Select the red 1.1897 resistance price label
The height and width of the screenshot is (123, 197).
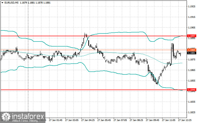coord(192,36)
